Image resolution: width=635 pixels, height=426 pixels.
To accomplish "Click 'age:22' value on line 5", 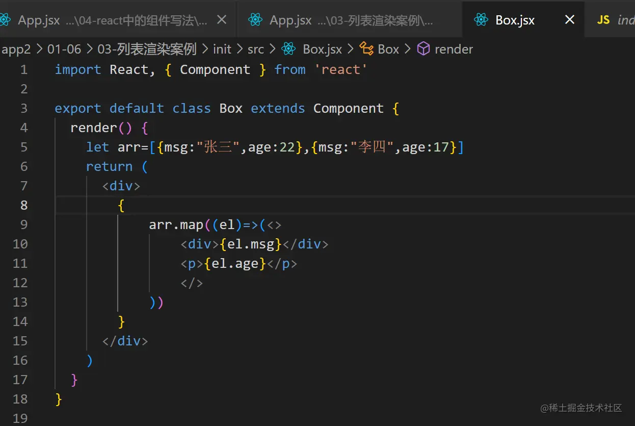I will [271, 147].
